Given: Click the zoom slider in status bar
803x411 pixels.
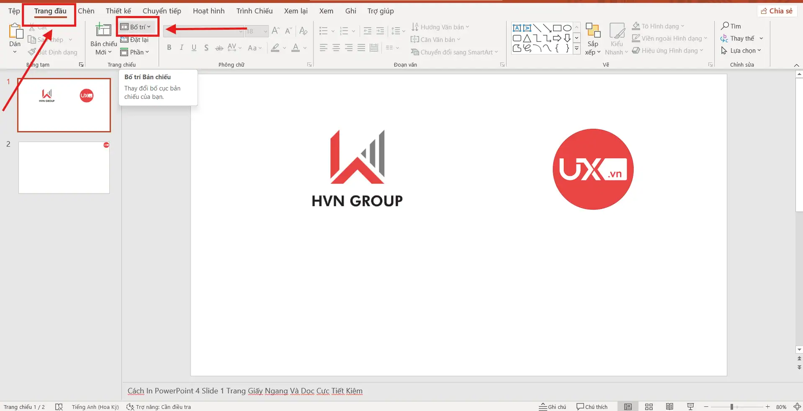Looking at the screenshot, I should click(x=731, y=407).
